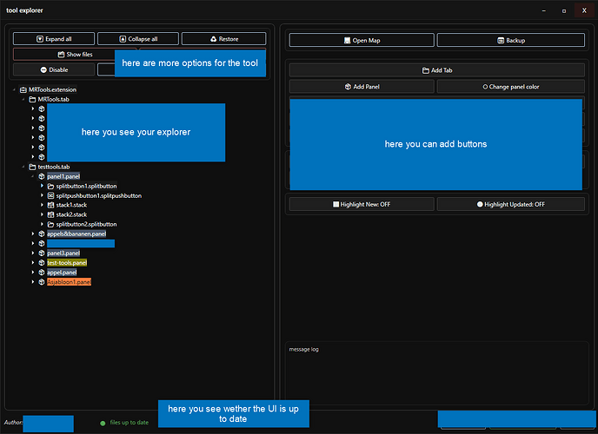
Task: Maximize the tool explorer window
Action: 564,10
